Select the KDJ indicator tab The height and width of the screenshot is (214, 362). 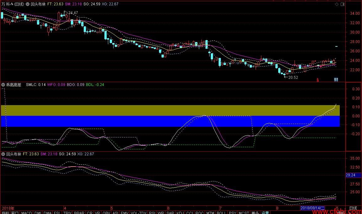[180, 212]
